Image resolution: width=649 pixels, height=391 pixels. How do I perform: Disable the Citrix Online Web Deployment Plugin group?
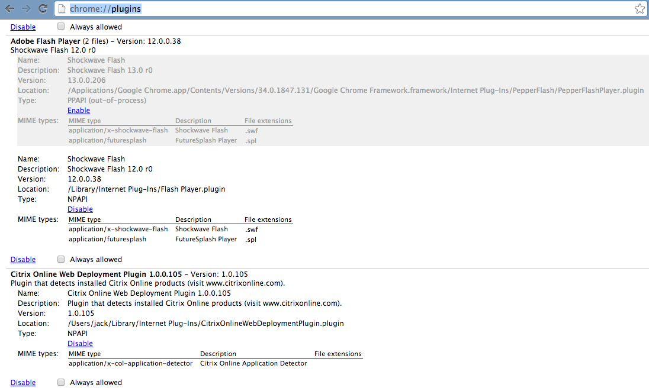(23, 382)
